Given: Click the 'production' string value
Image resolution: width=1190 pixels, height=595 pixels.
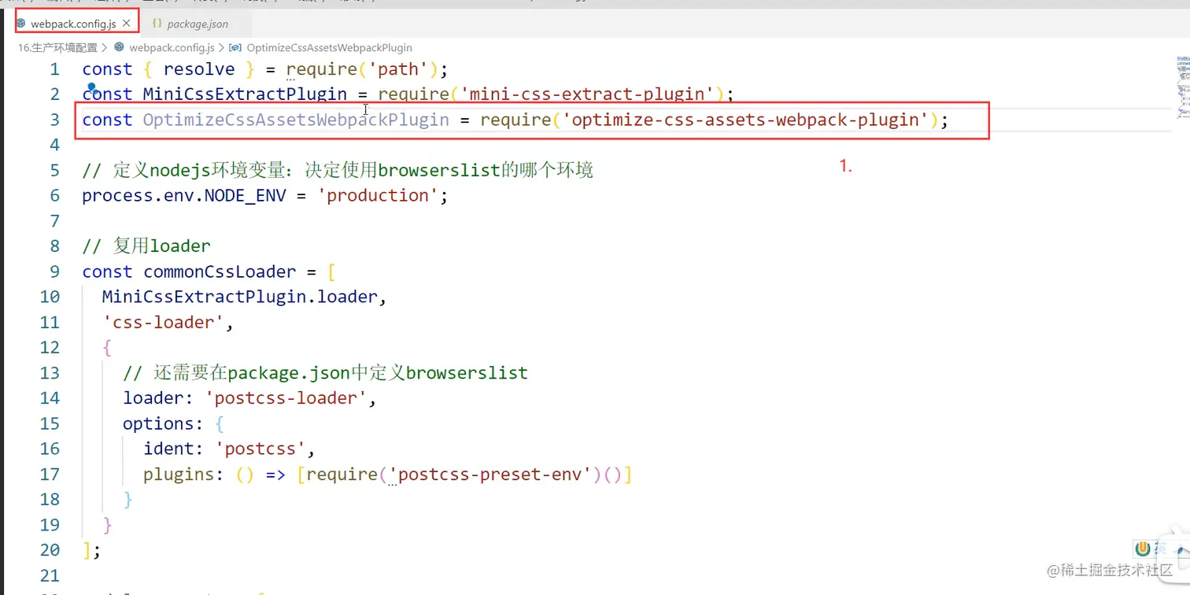Looking at the screenshot, I should (377, 195).
